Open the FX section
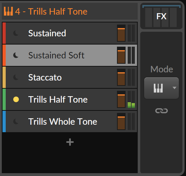The width and height of the screenshot is (186, 176). 161,16
